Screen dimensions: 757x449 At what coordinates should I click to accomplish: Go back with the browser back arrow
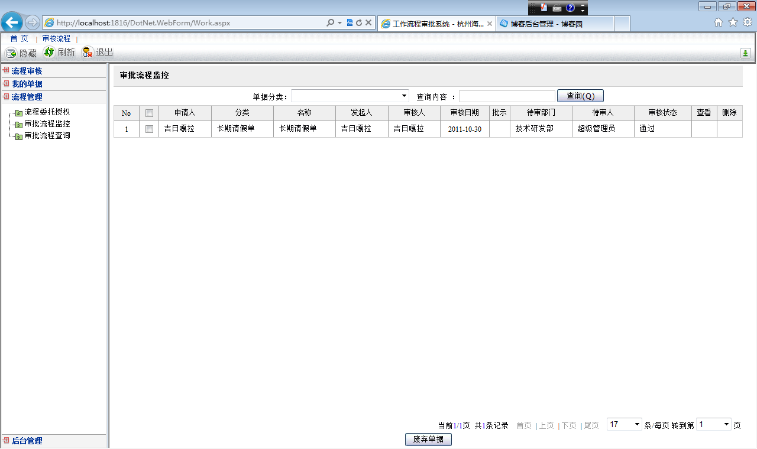point(12,22)
